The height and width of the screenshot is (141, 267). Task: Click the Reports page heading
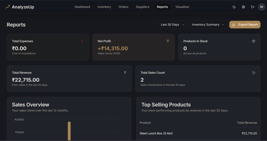[x=16, y=25]
